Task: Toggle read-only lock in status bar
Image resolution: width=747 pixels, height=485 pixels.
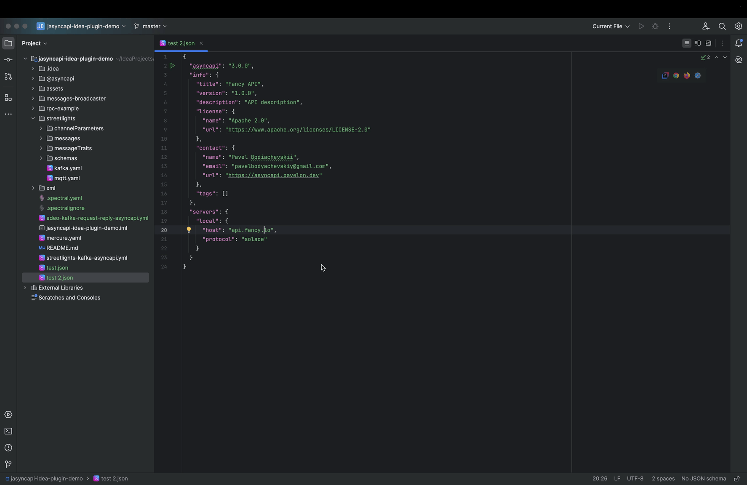Action: click(x=736, y=479)
